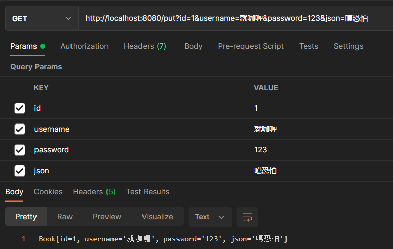Open the request Headers (7) tab
Screen dimensions: 393x249
tap(145, 46)
